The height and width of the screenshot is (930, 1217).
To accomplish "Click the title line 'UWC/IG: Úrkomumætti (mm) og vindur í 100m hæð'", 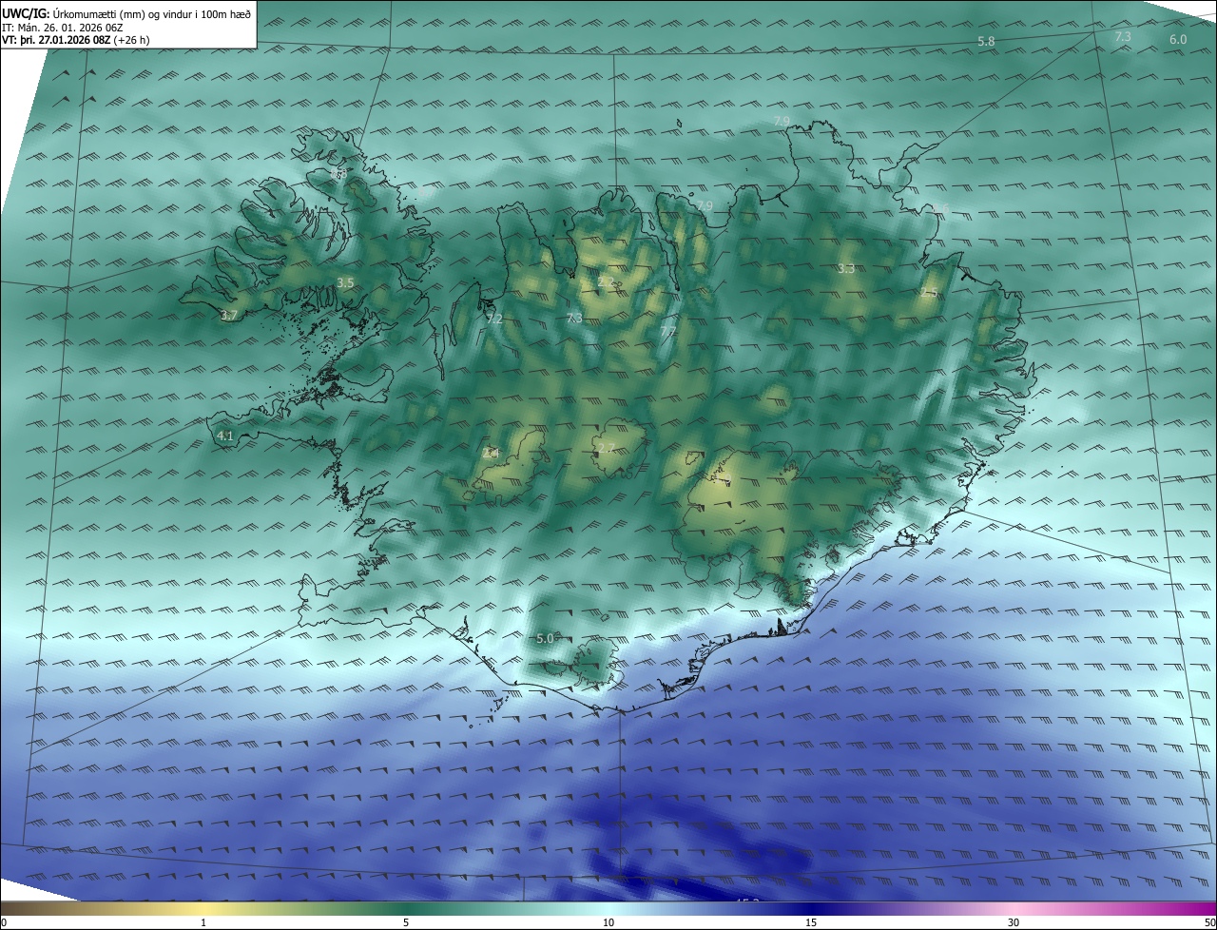I will (x=126, y=13).
